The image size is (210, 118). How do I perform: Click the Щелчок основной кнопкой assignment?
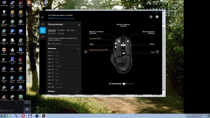click(x=96, y=32)
